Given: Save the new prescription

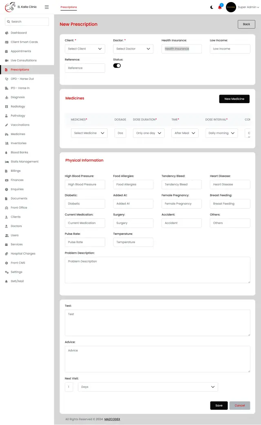Looking at the screenshot, I should [219, 405].
